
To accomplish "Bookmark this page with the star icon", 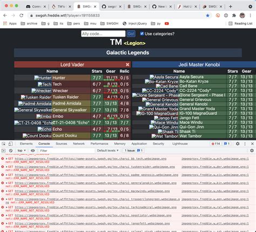I will [207, 16].
